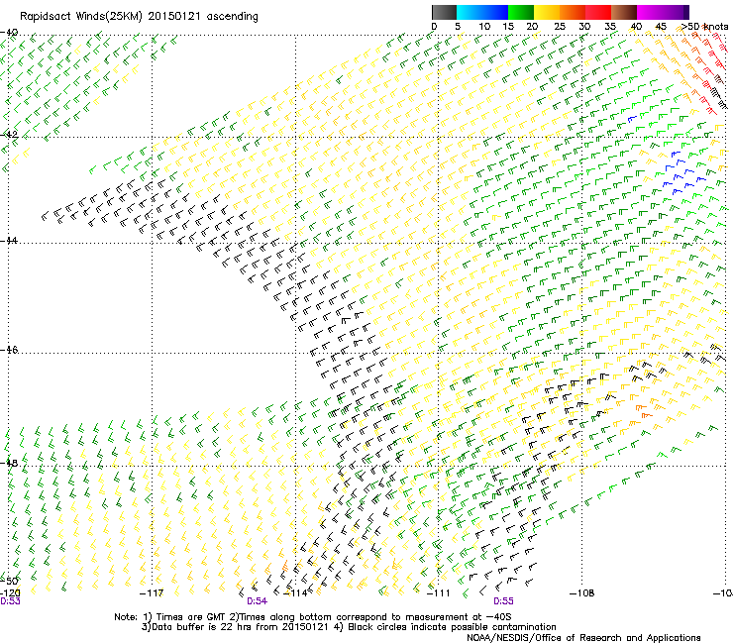
Task: Click the 'Note: 1) Times are GMT' line
Action: [x=313, y=617]
